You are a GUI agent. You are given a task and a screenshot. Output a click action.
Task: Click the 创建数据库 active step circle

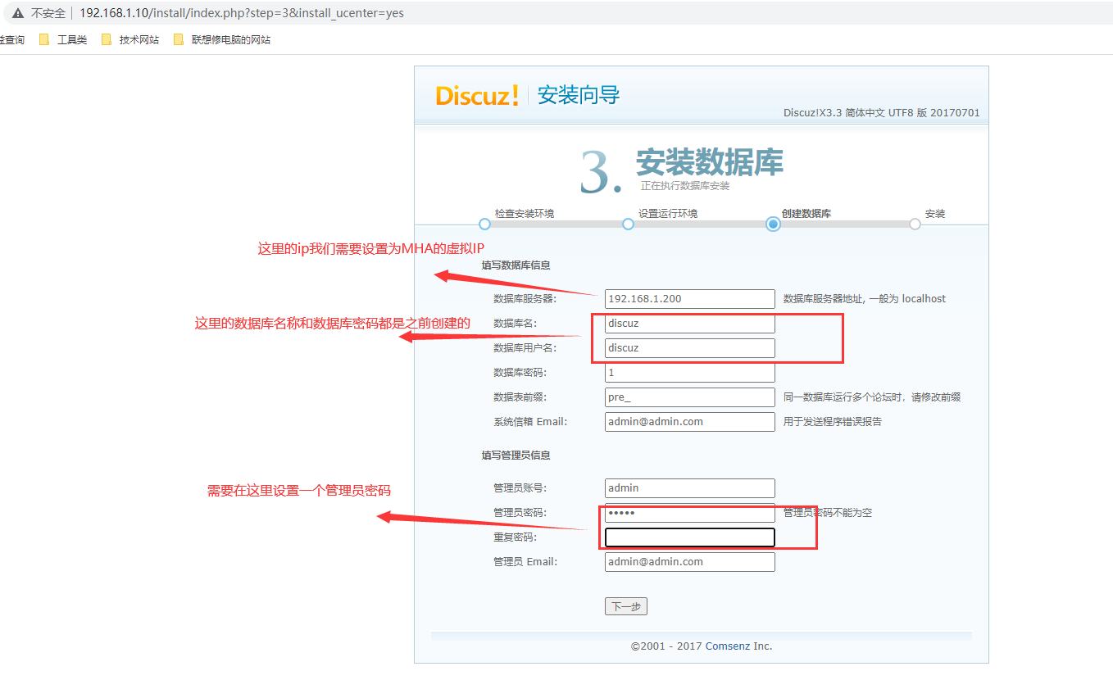click(x=773, y=224)
